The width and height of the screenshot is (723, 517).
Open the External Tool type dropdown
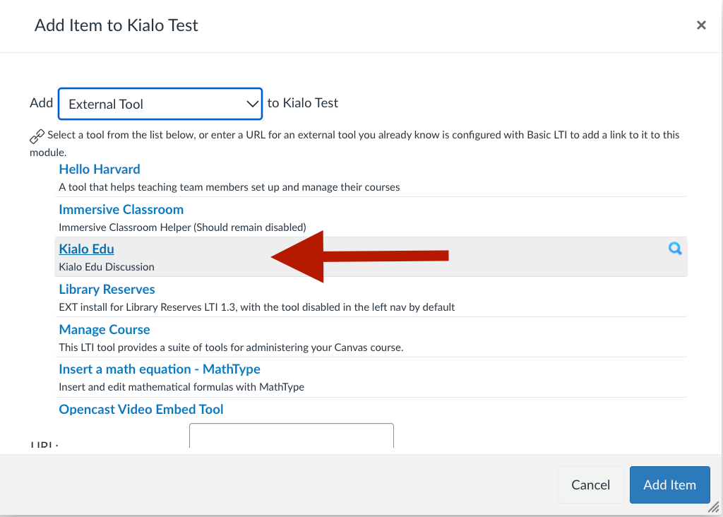coord(160,104)
